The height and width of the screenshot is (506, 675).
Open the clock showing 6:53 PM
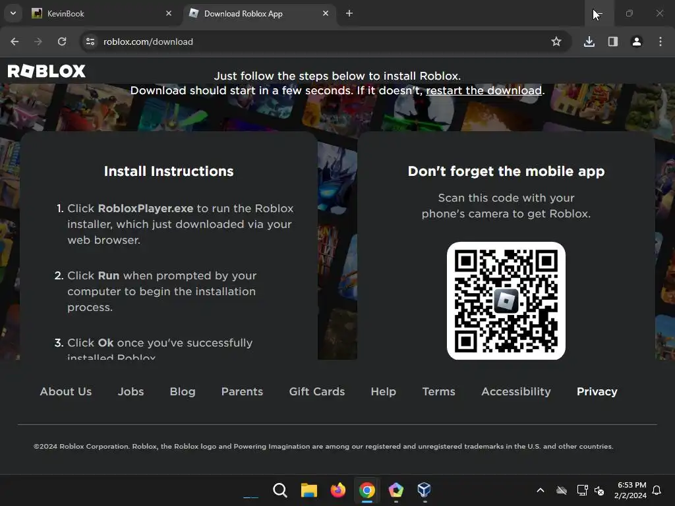(630, 490)
